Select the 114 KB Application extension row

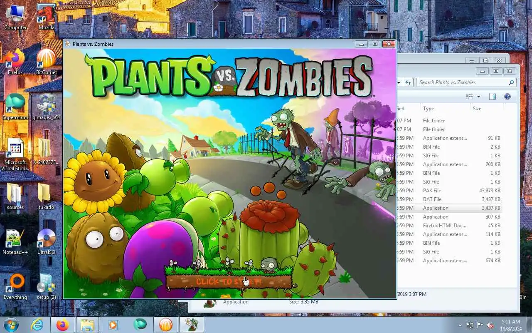pyautogui.click(x=449, y=234)
